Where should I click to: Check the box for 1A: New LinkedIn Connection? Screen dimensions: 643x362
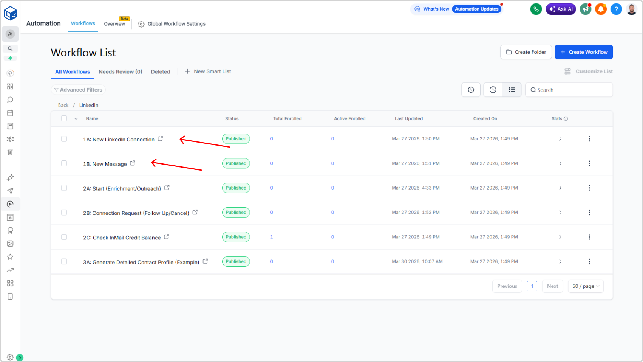pyautogui.click(x=64, y=139)
